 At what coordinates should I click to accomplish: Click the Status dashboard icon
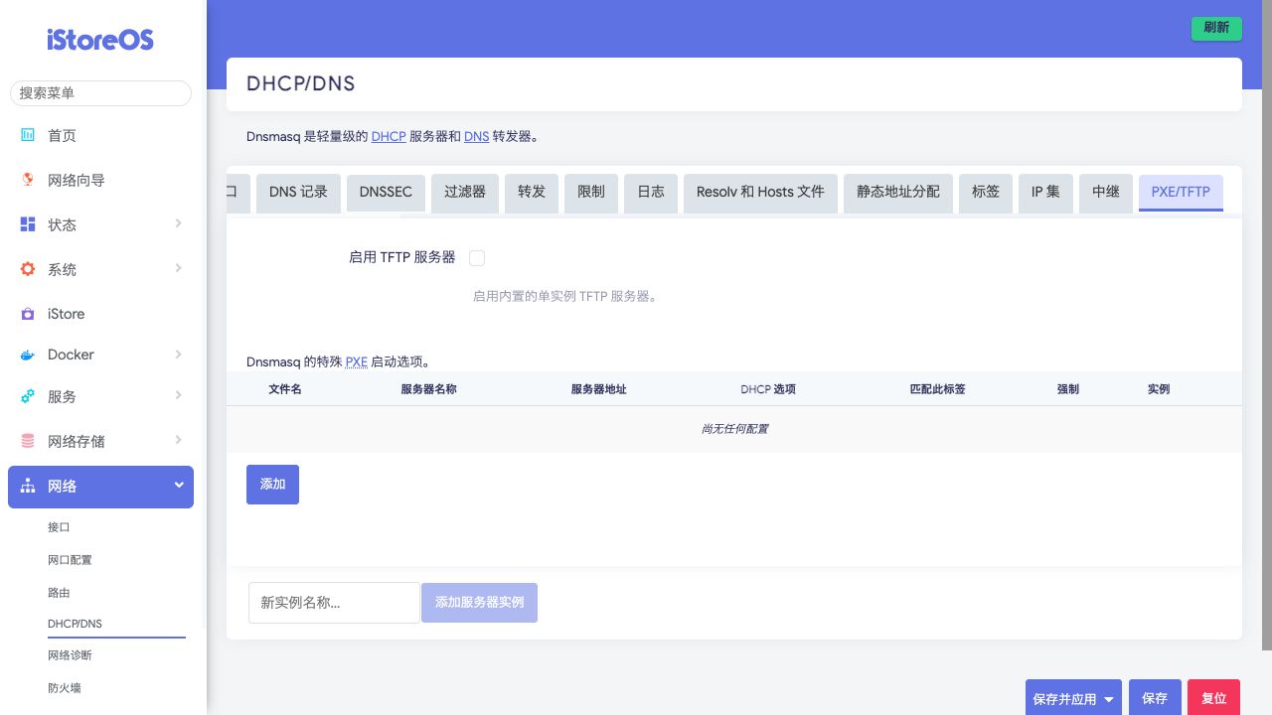[28, 224]
